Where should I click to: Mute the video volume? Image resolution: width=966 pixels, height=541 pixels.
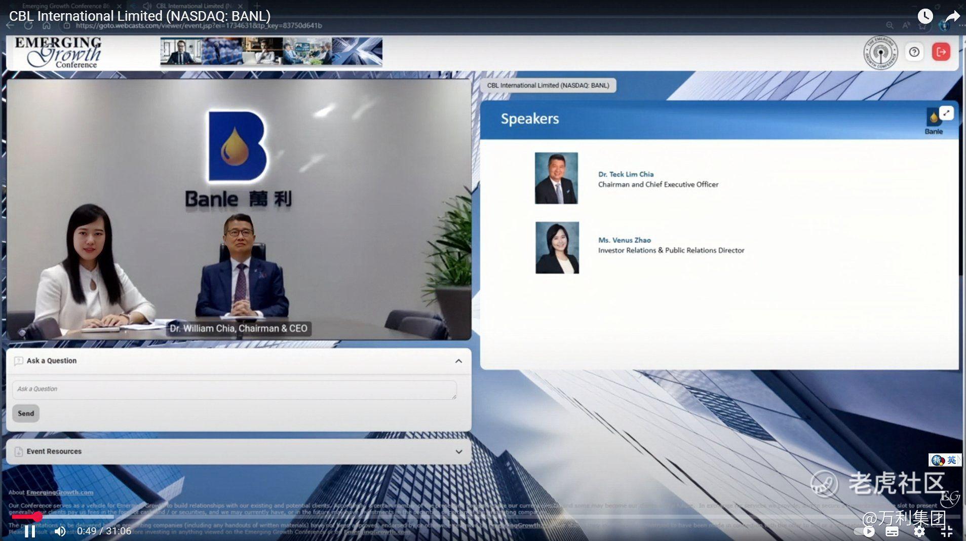coord(60,531)
